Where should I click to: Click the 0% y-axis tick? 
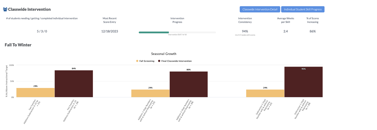(x=13, y=97)
